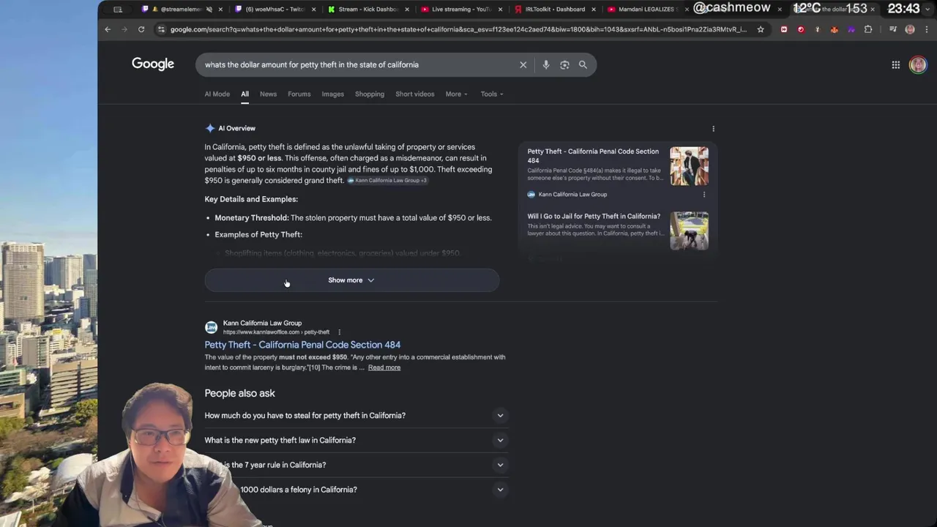
Task: Bookmark this page with the star icon
Action: pyautogui.click(x=761, y=29)
